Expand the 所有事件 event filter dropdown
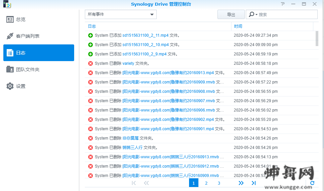Screen dimensions: 324x191 (x=121, y=14)
